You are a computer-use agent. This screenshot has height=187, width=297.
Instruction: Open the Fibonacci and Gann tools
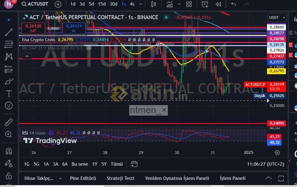click(x=9, y=44)
